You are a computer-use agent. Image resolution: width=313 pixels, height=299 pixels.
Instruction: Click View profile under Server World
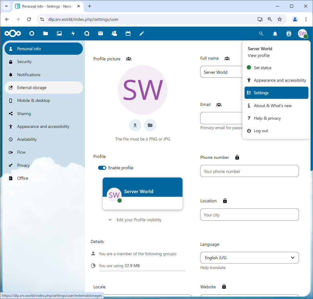tap(259, 55)
